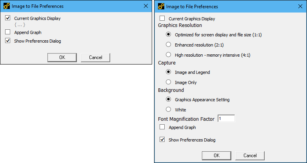Screen dimensions: 307x163
Task: Toggle Show Preferences Dialog in the expanded dialog
Action: click(x=162, y=140)
